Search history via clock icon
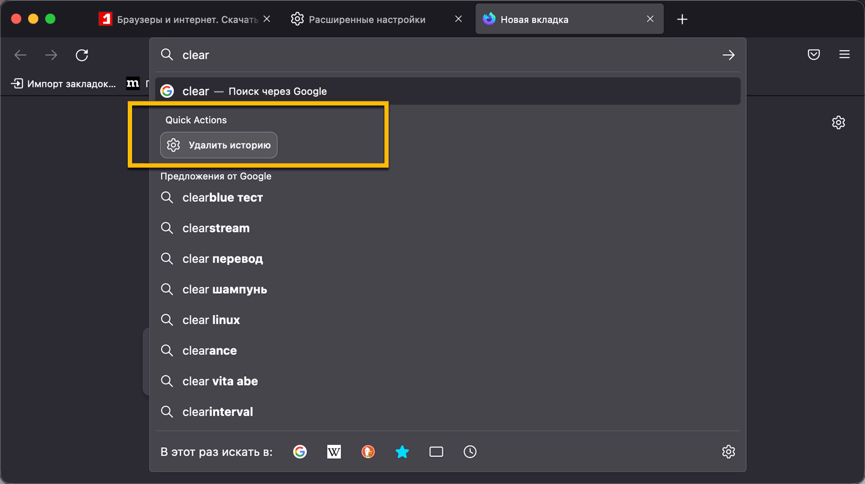The height and width of the screenshot is (484, 865). pyautogui.click(x=470, y=452)
